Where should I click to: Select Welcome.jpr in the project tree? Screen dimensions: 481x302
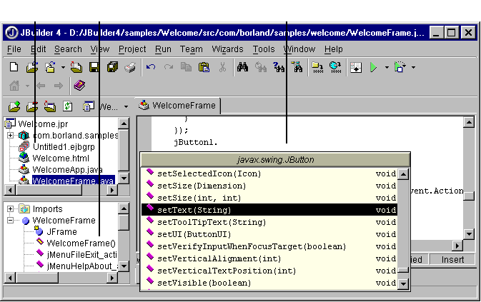click(43, 124)
